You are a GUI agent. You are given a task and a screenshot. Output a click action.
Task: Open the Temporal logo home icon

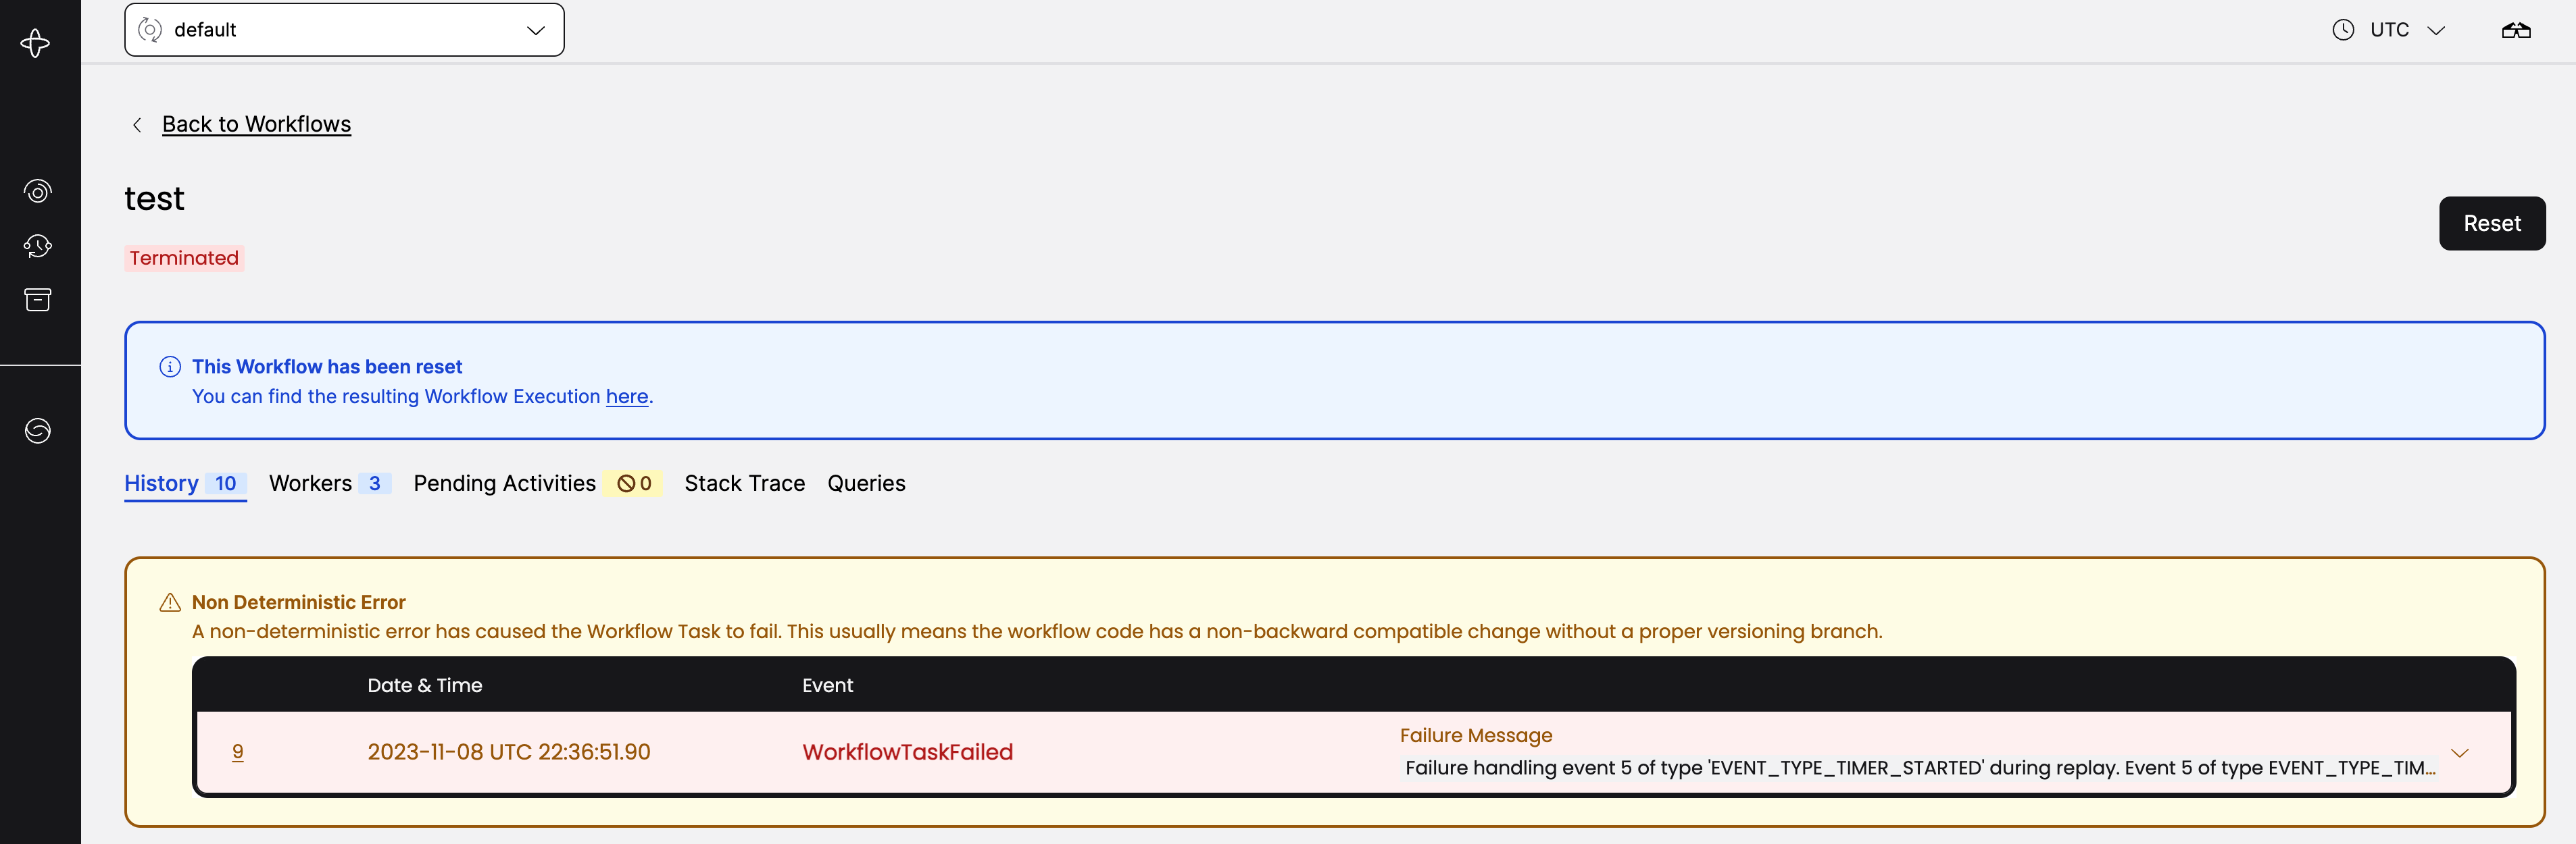coord(37,43)
